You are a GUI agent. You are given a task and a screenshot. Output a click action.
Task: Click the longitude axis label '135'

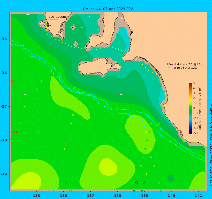coord(37,196)
